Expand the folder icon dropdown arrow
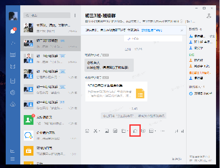220x168 pixels. click(128, 131)
